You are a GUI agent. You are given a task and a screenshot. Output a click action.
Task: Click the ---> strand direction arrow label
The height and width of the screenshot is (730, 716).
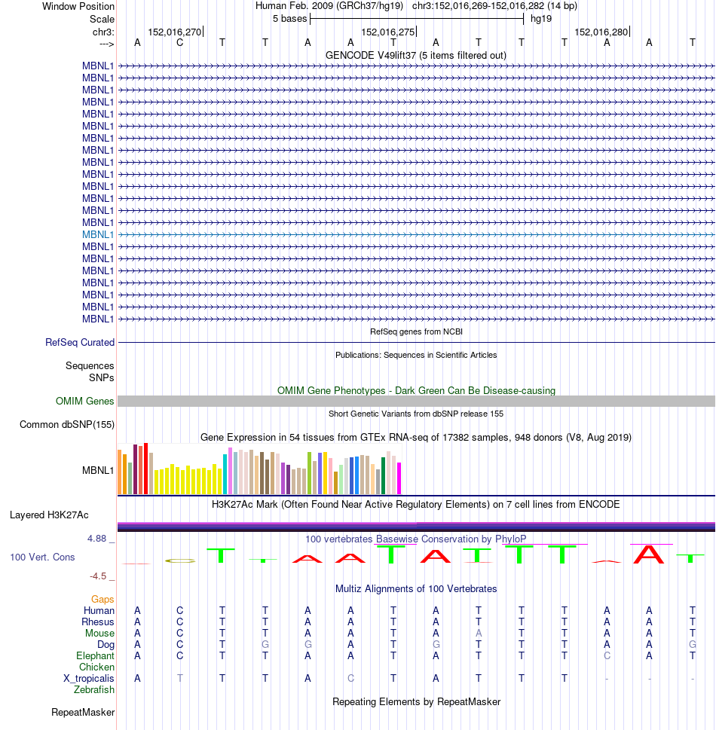(x=107, y=44)
